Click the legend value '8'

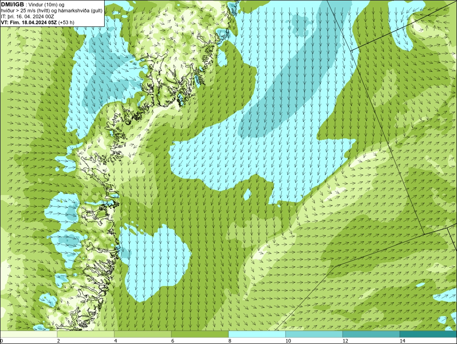pos(230,341)
